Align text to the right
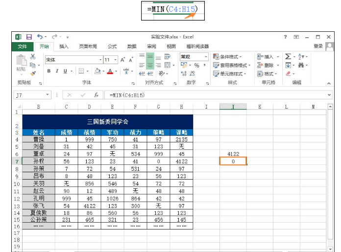Image resolution: width=341 pixels, height=252 pixels. coord(158,65)
